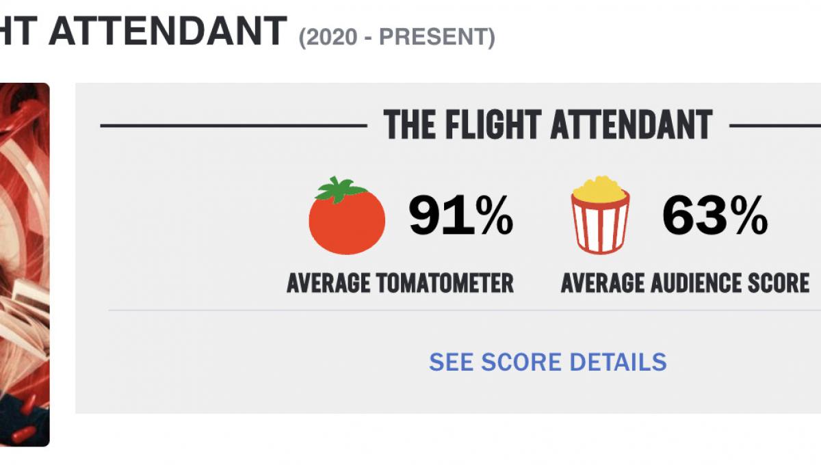Click the yellow popcorn top of bucket
The height and width of the screenshot is (465, 821).
tap(600, 189)
